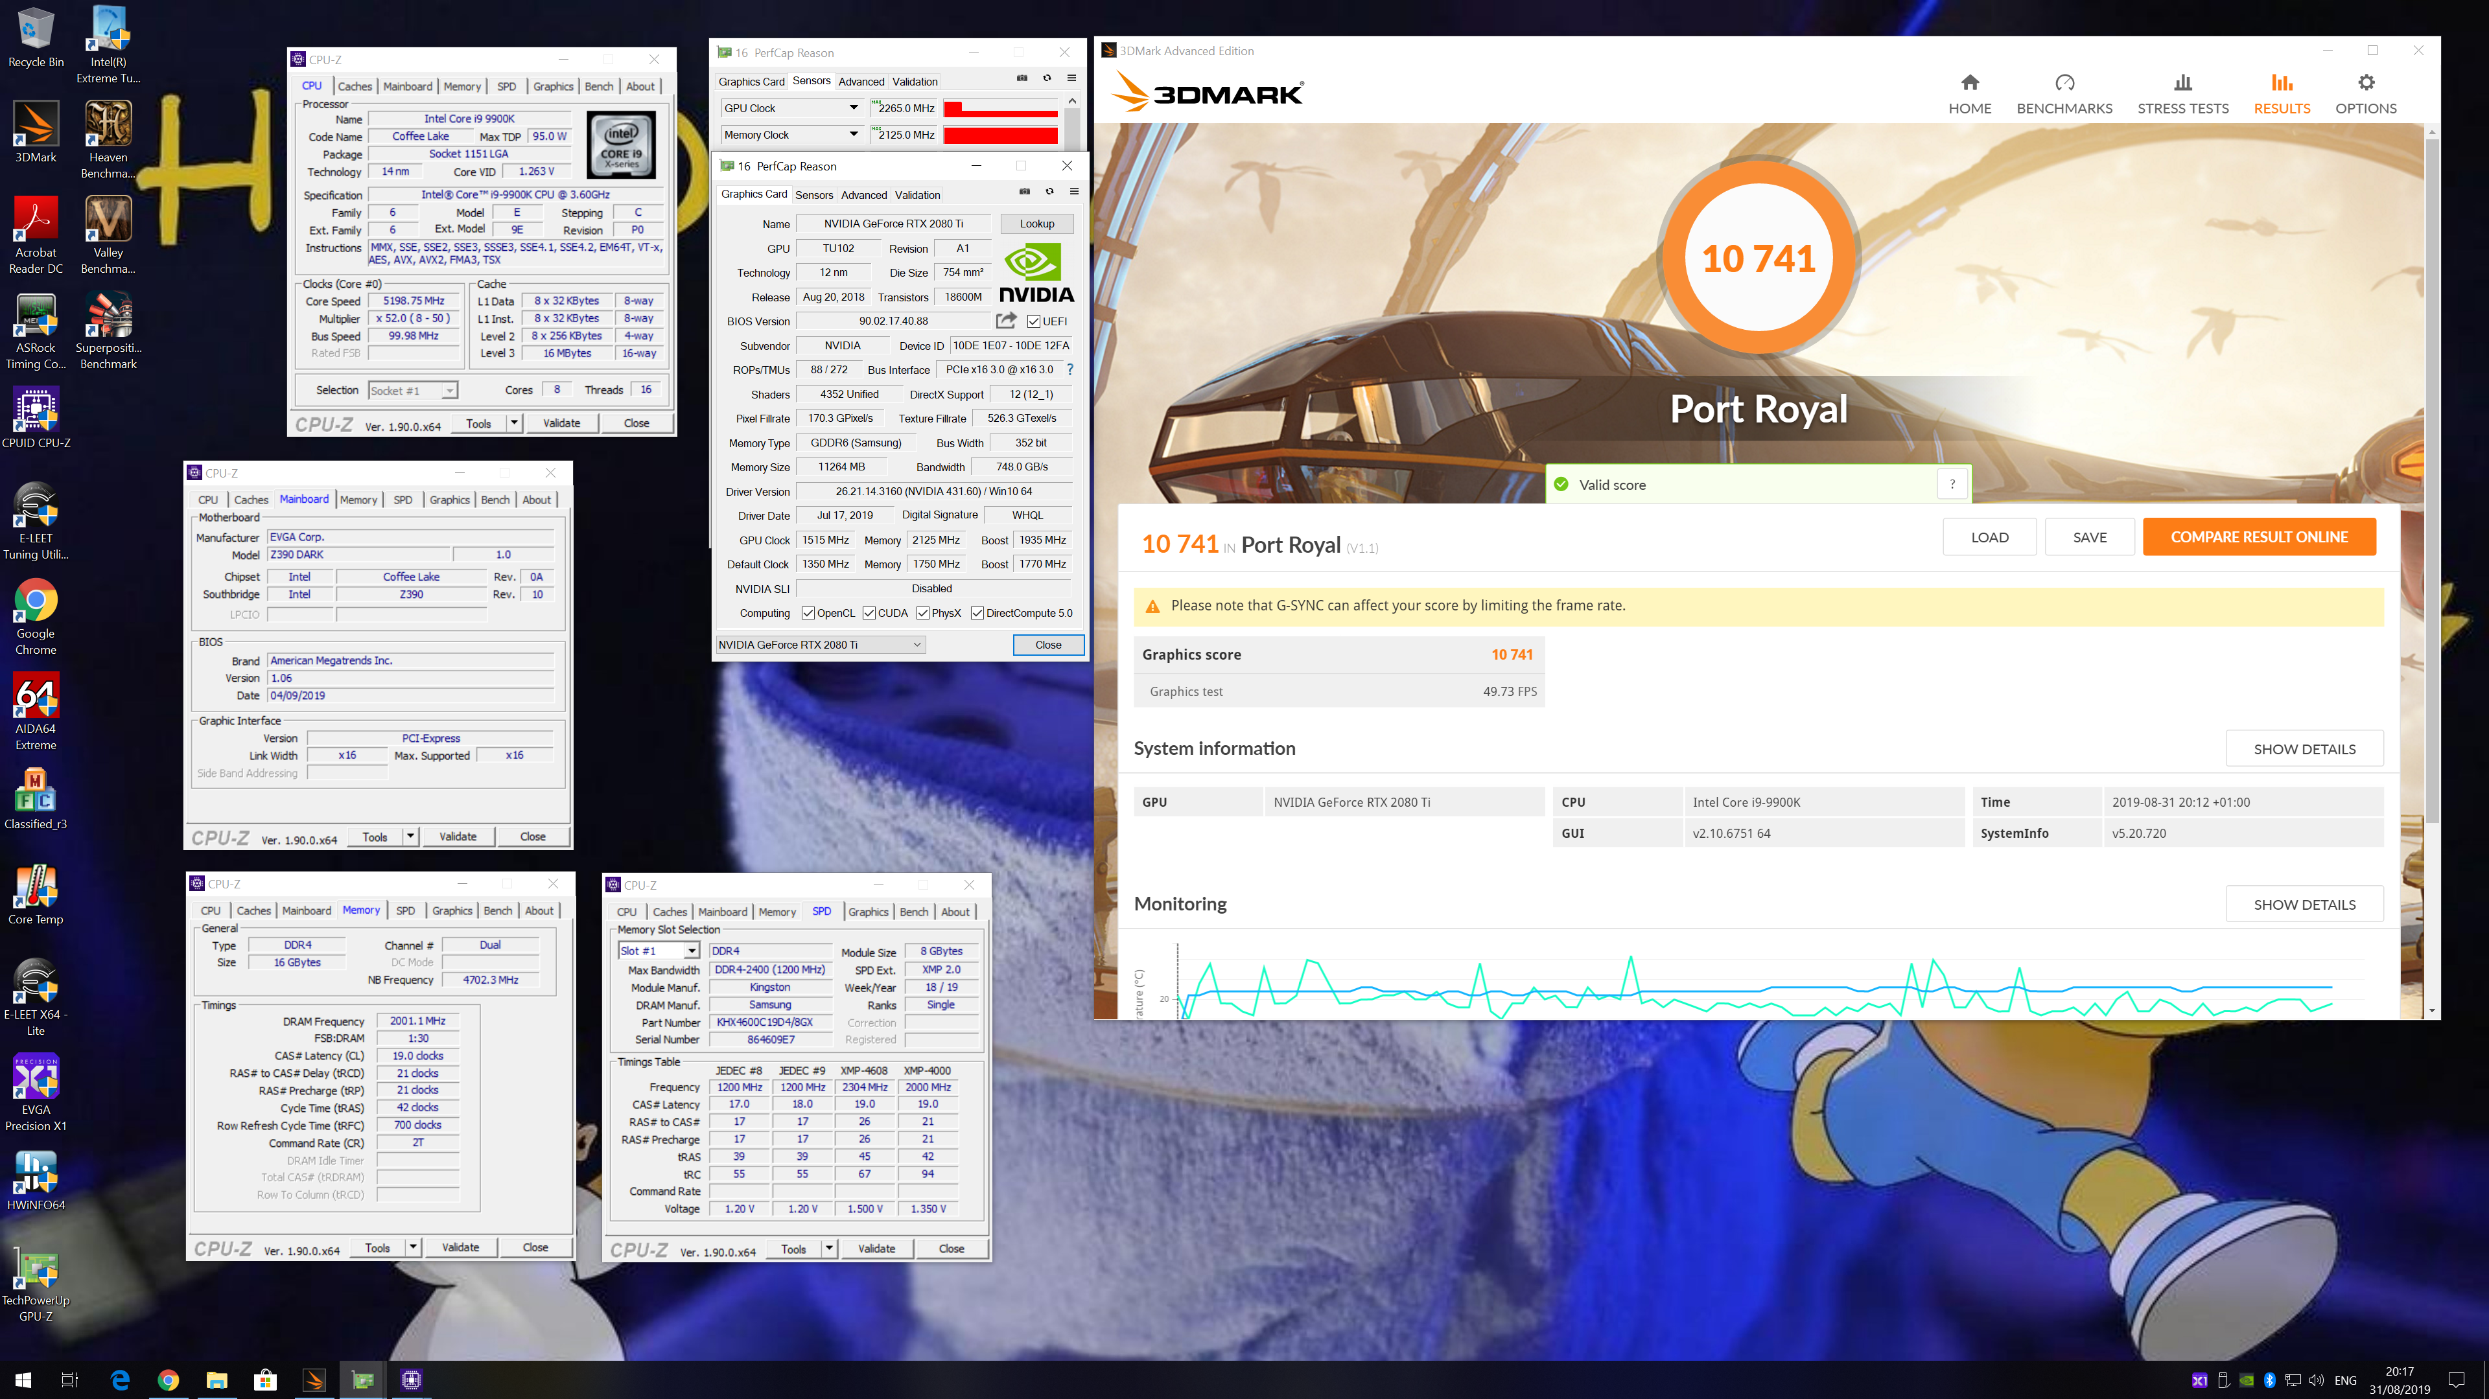This screenshot has width=2489, height=1399.
Task: Click GPU Clock sensor red graph bar
Action: (1000, 108)
